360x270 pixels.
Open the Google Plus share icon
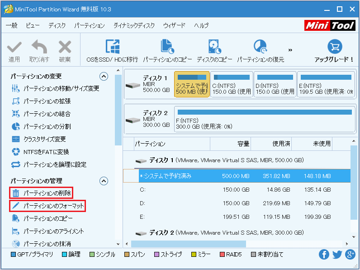(x=350, y=254)
